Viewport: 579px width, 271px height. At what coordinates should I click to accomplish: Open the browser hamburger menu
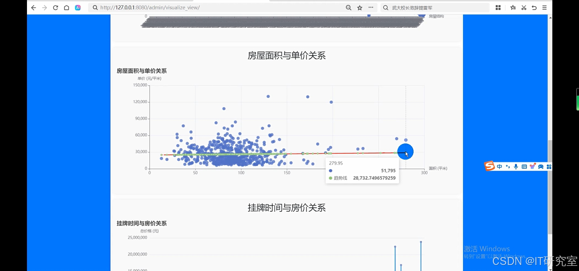click(544, 8)
